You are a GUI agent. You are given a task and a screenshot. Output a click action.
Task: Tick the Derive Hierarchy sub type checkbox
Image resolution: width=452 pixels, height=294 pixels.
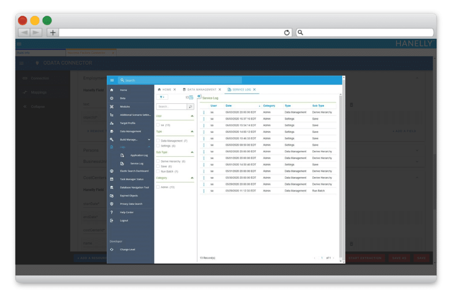coord(158,162)
